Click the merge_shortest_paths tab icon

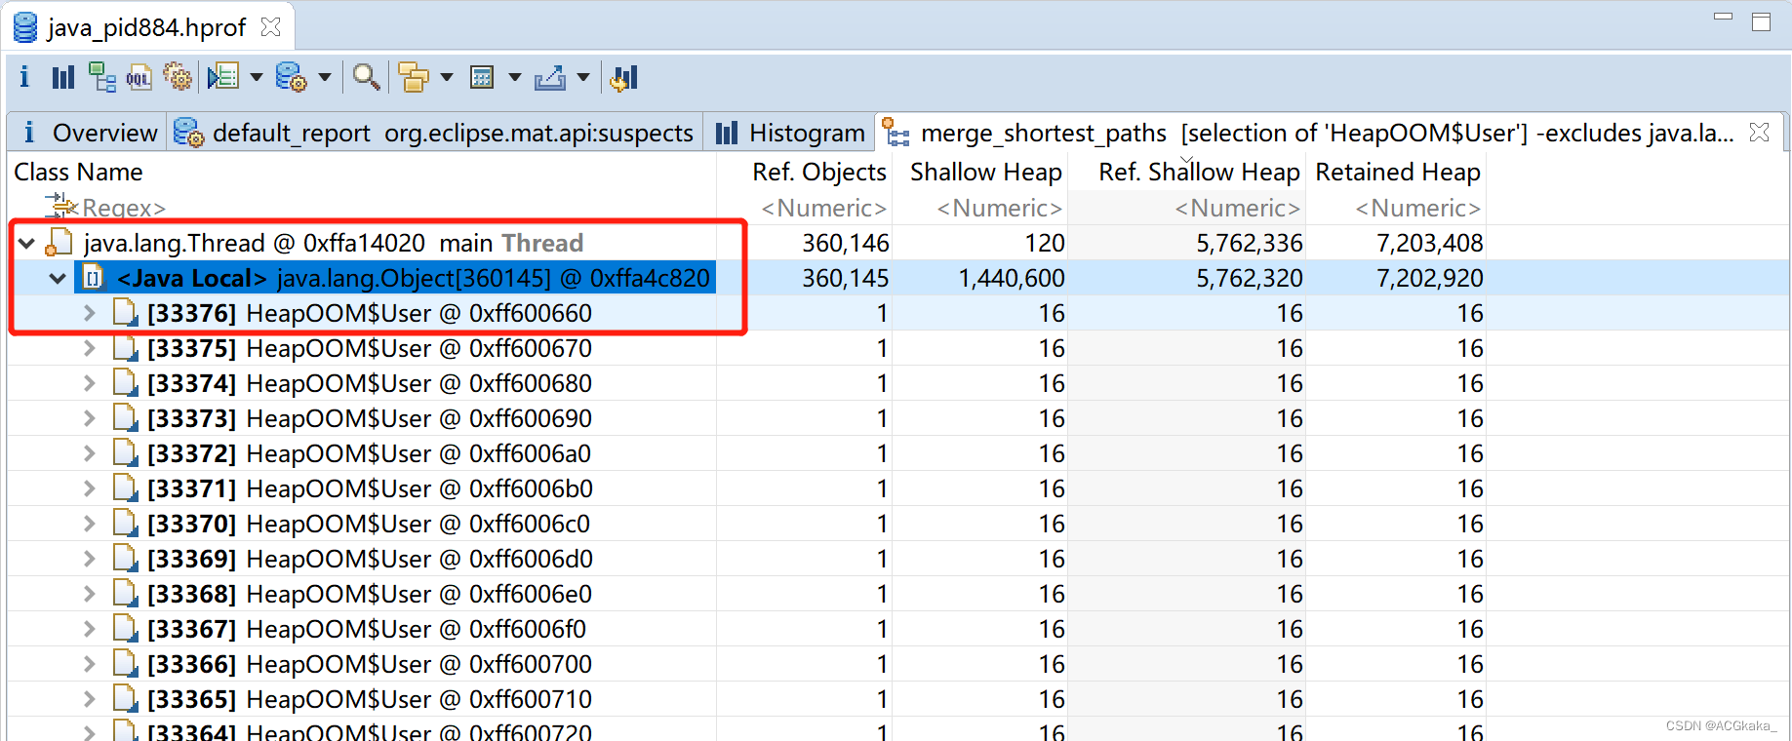pos(896,132)
